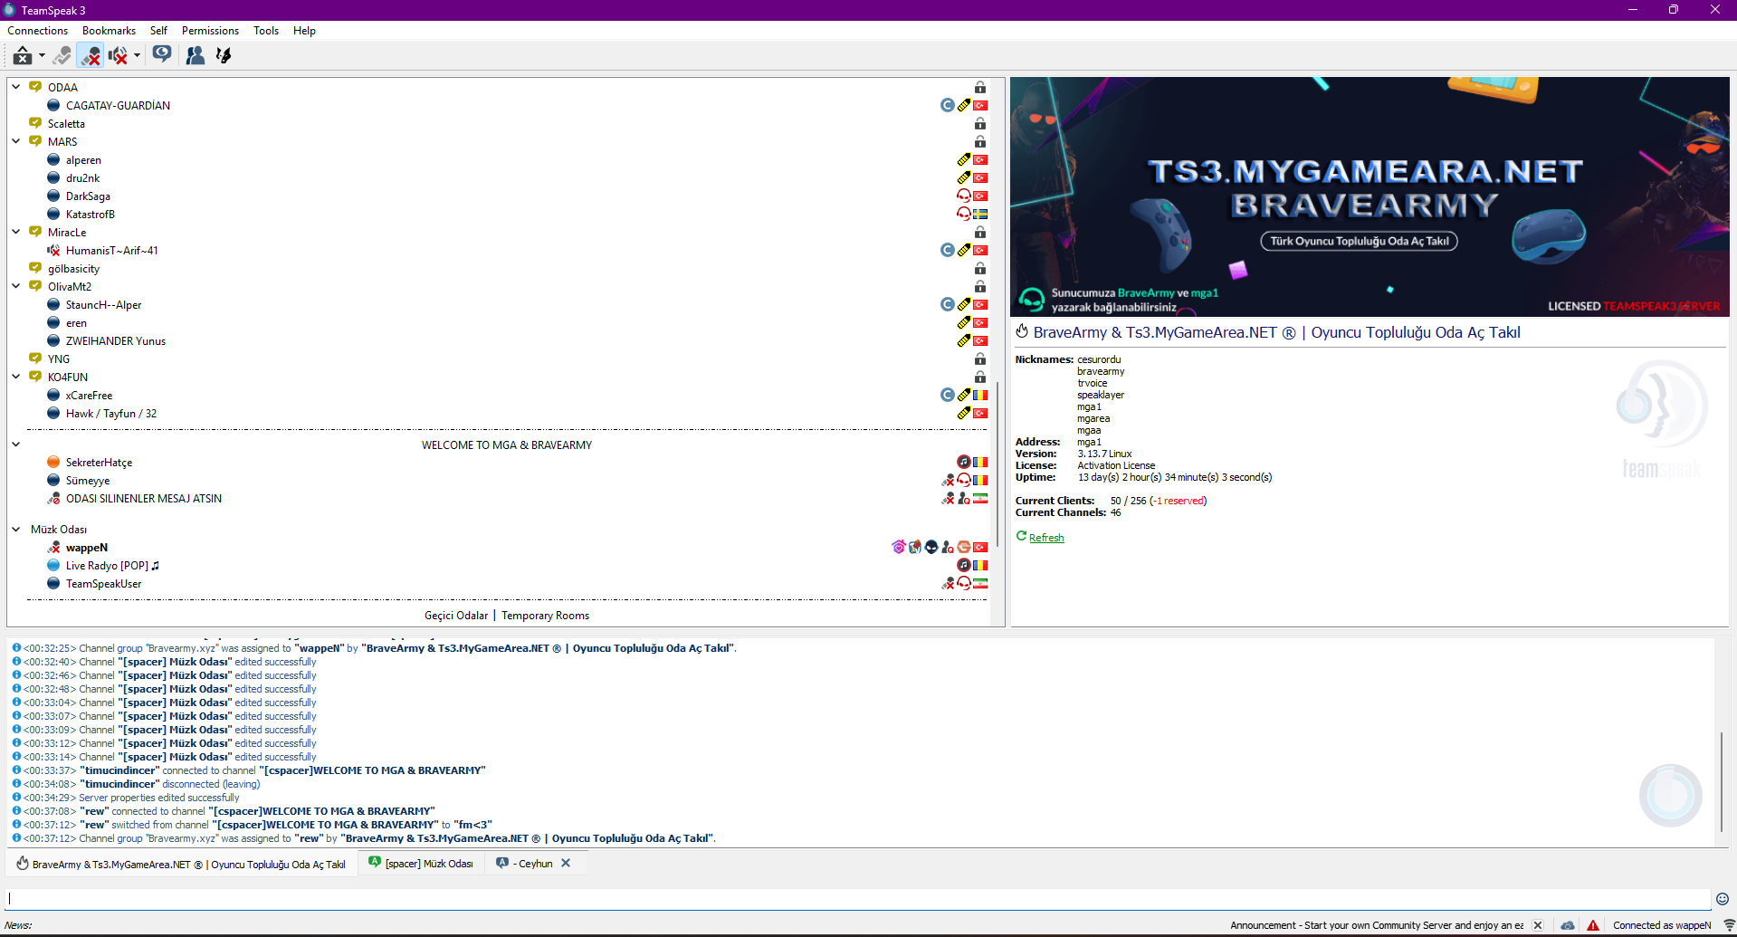Select user xCareFree

coord(89,396)
